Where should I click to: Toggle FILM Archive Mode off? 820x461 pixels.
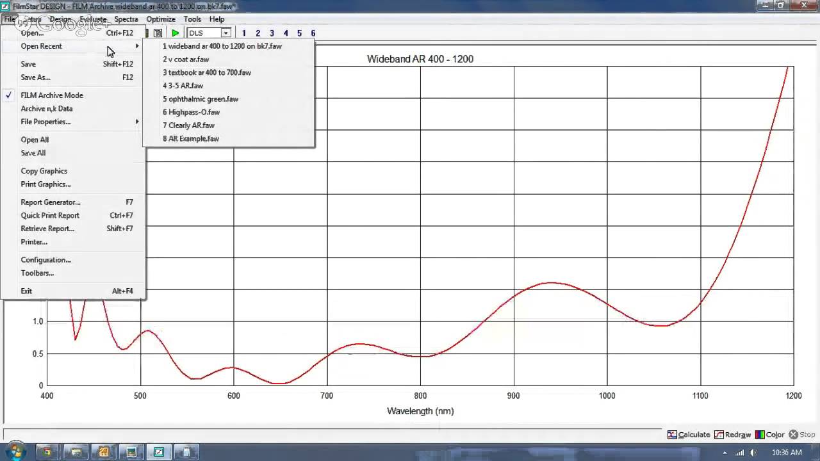[74, 95]
